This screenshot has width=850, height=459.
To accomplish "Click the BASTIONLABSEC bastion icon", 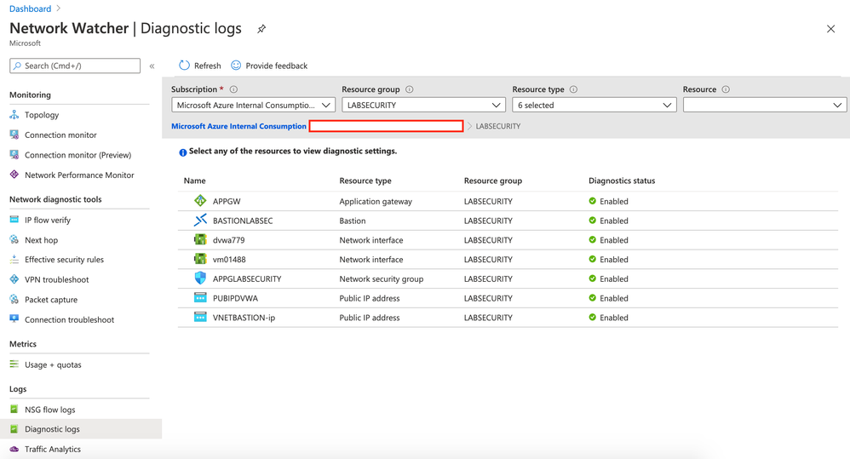I will point(200,220).
